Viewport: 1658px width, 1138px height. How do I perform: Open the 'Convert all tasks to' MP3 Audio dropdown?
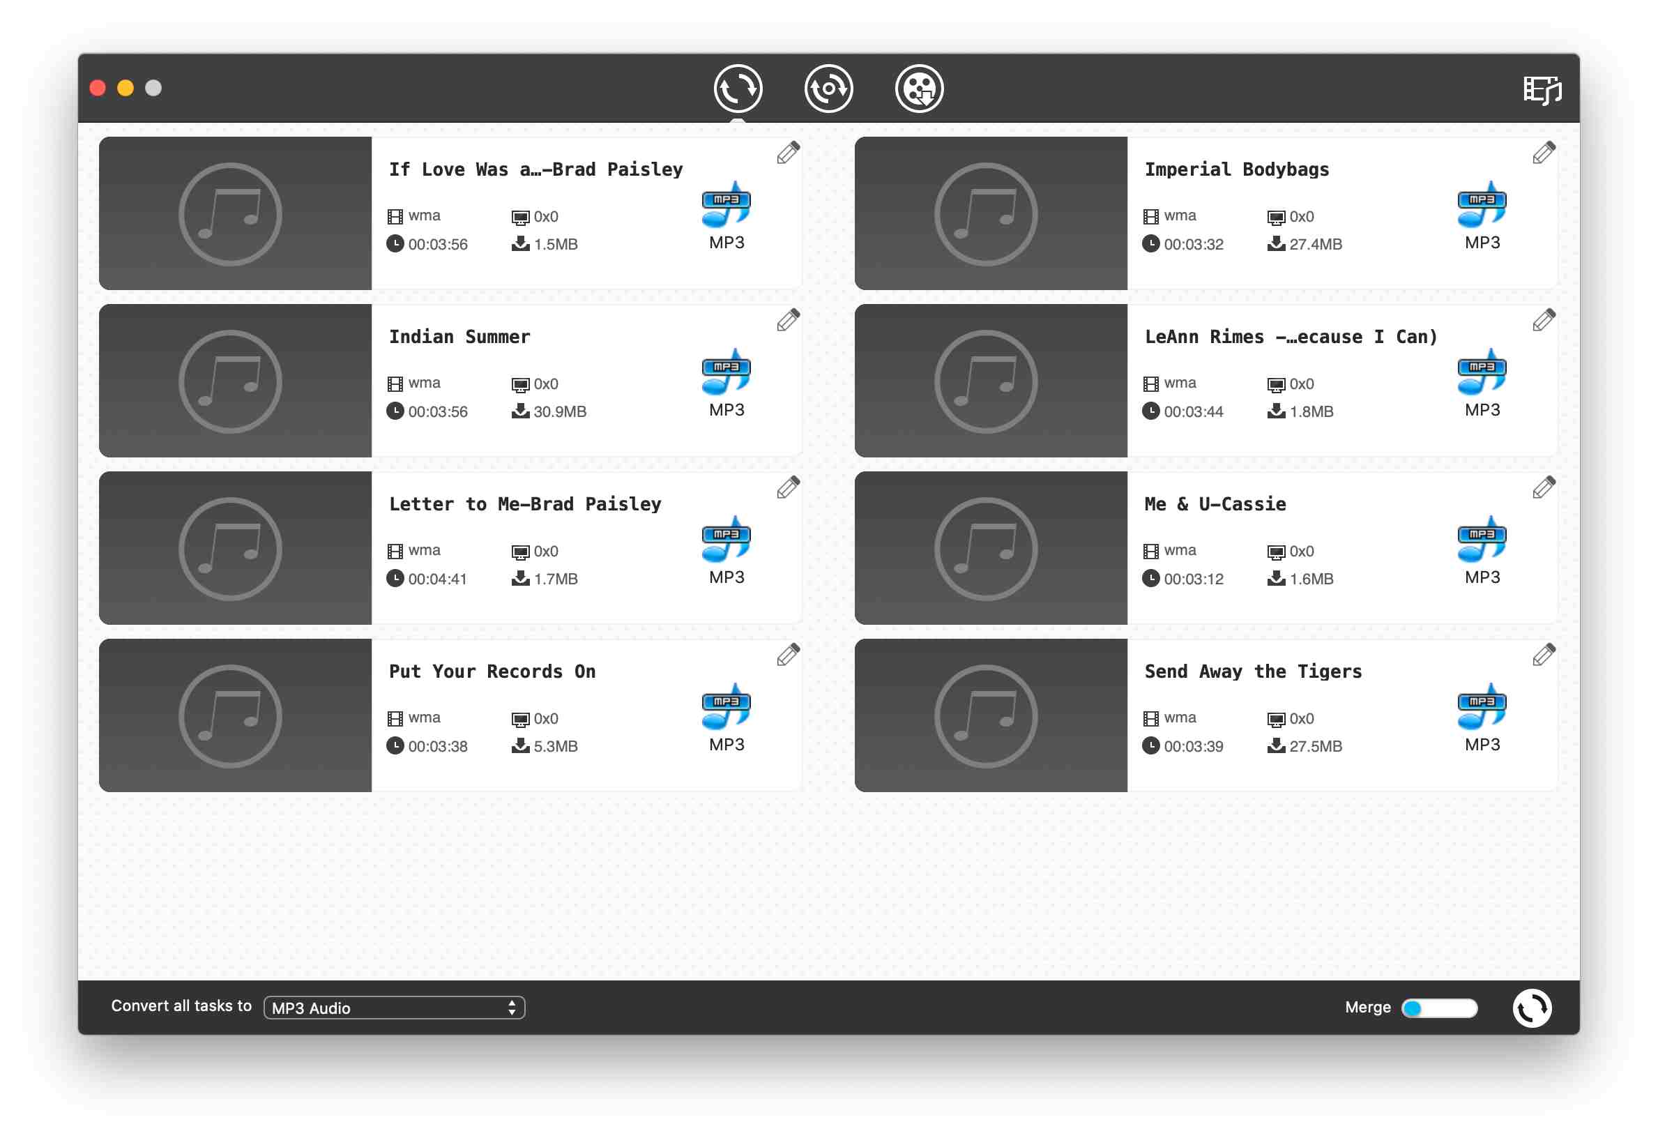click(x=394, y=1008)
